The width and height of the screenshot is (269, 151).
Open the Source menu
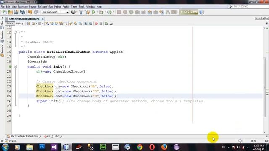coord(33,7)
